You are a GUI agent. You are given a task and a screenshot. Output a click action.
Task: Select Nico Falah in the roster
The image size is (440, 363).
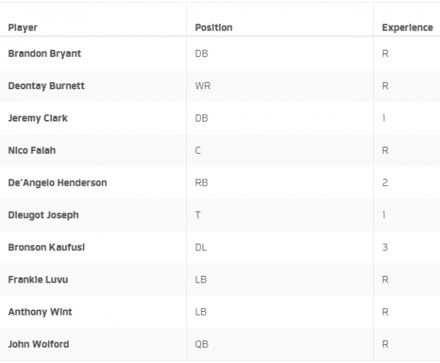tap(32, 151)
